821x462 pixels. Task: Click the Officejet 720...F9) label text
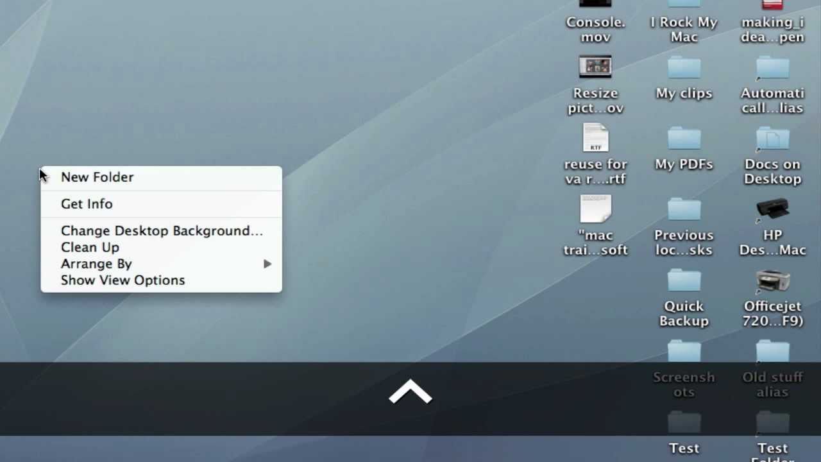coord(772,314)
